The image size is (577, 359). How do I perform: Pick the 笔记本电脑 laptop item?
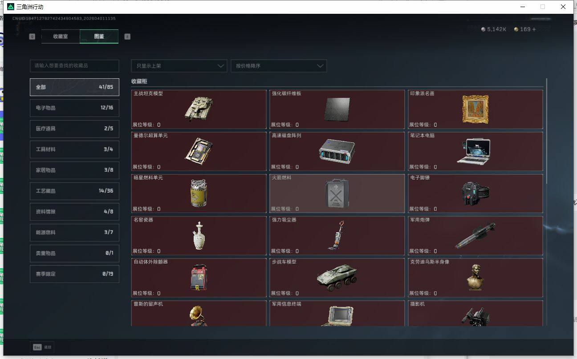pyautogui.click(x=475, y=151)
